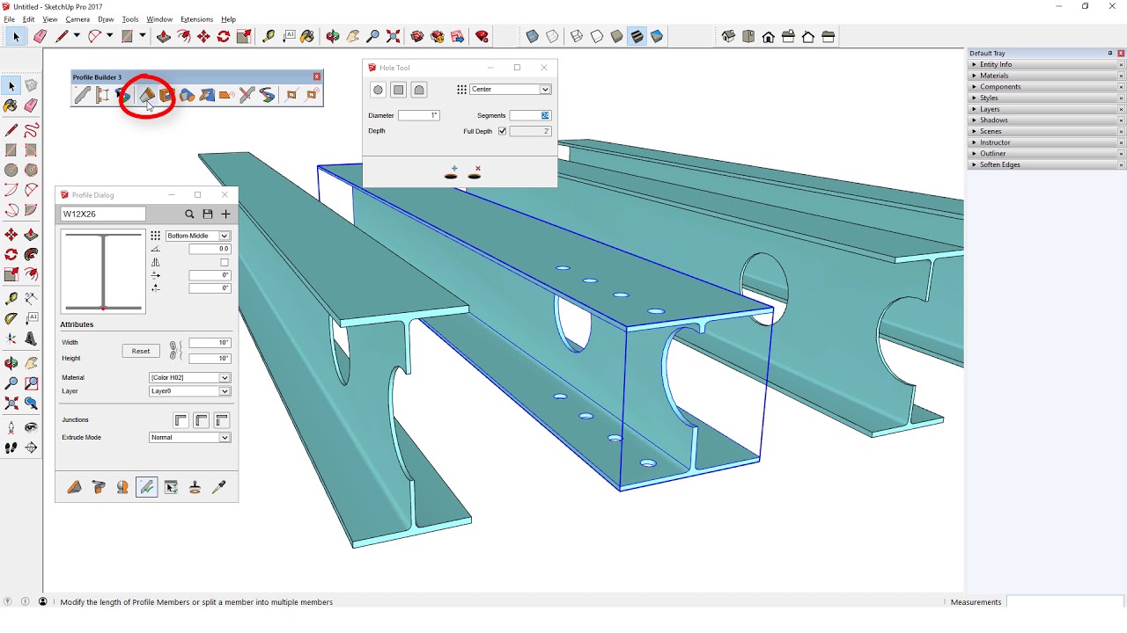Screen dimensions: 1127x633
Task: Select square hole shape
Action: [x=398, y=90]
